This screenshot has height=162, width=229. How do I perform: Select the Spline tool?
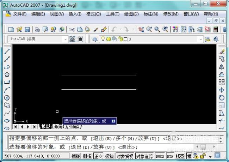7,113
